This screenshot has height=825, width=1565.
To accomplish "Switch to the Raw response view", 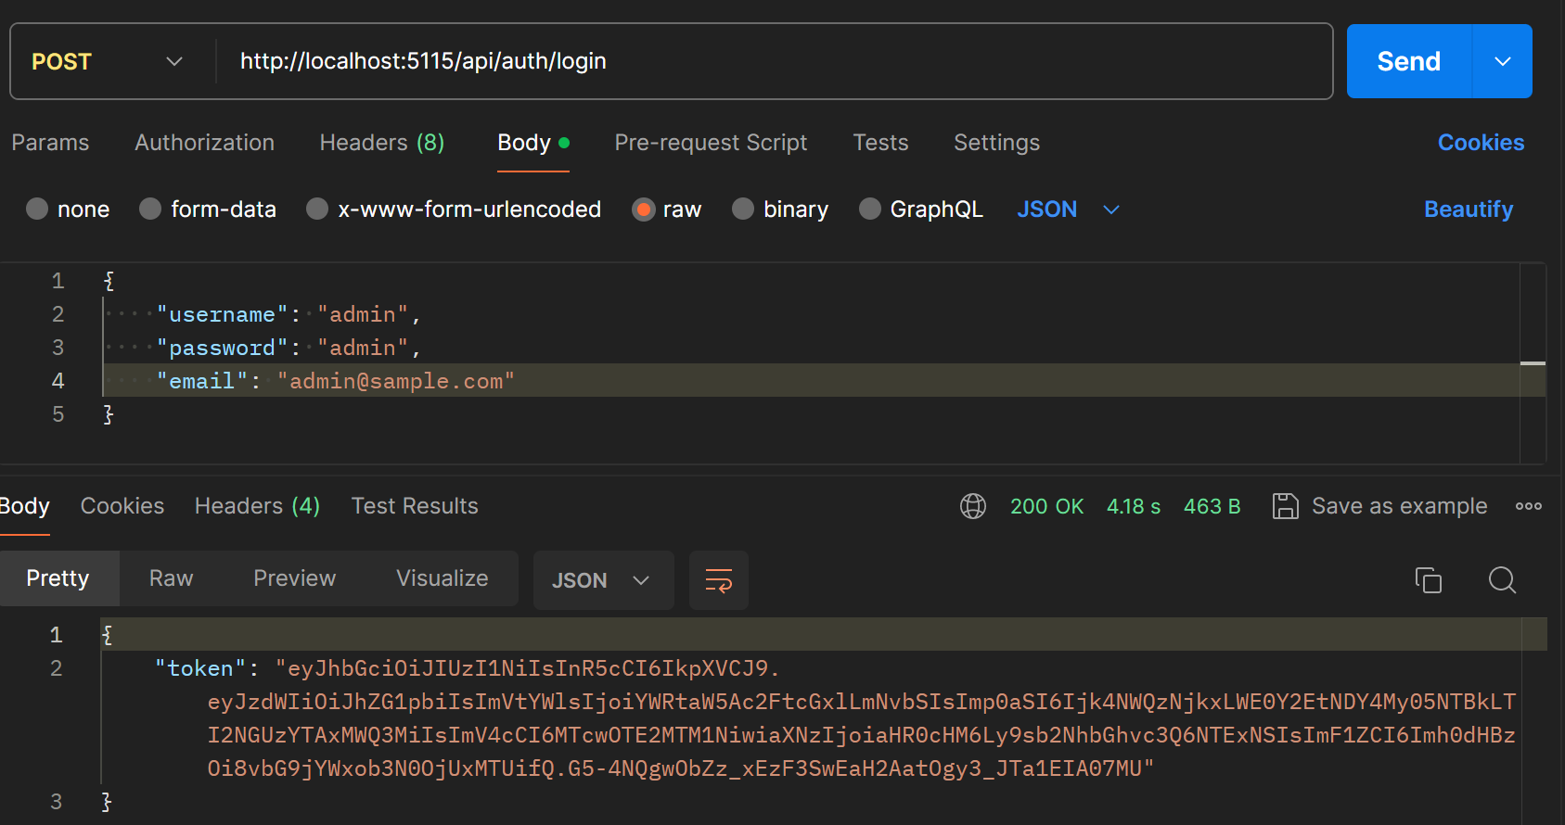I will click(x=172, y=578).
